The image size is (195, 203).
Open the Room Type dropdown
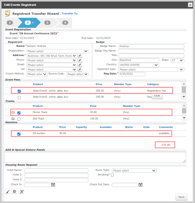coord(134,171)
